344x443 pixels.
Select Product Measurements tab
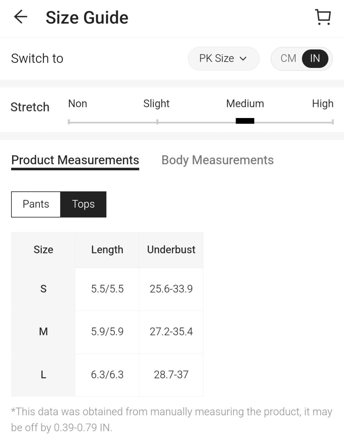coord(75,160)
